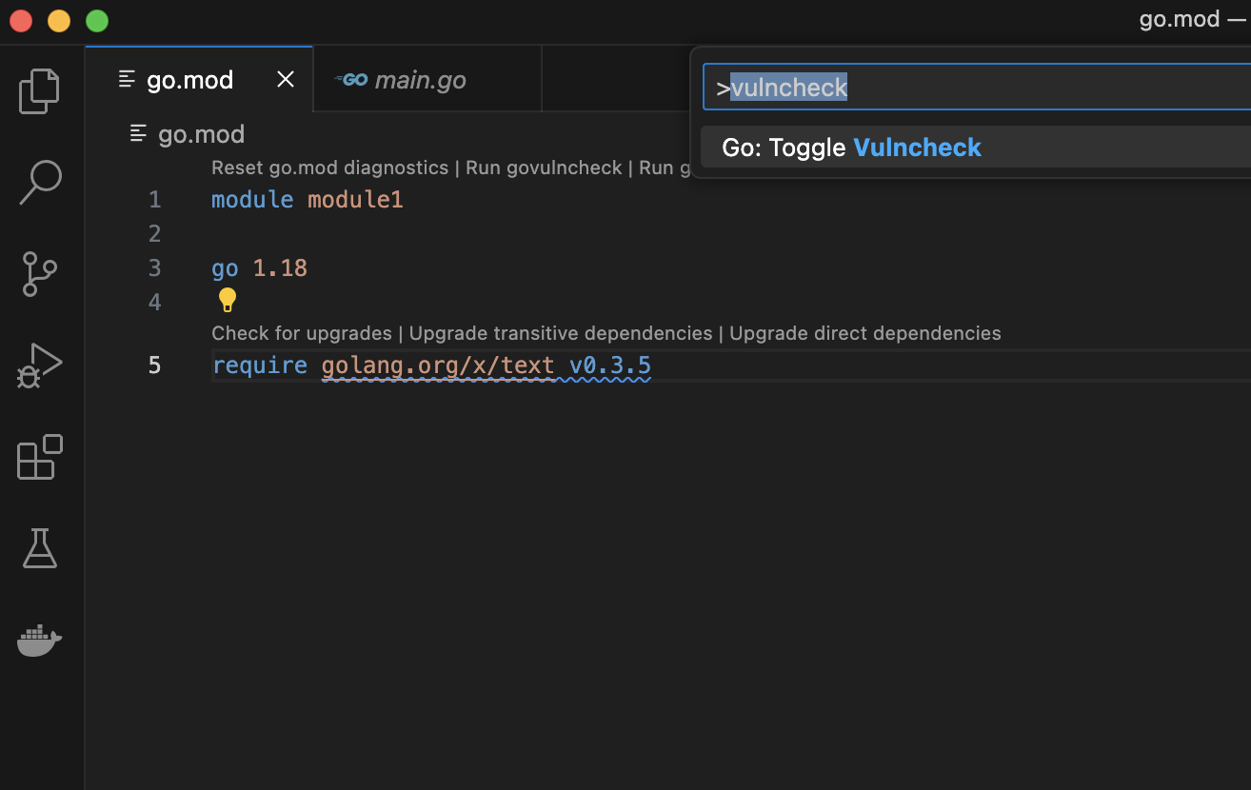Viewport: 1251px width, 790px height.
Task: Open the Extensions view
Action: click(x=39, y=458)
